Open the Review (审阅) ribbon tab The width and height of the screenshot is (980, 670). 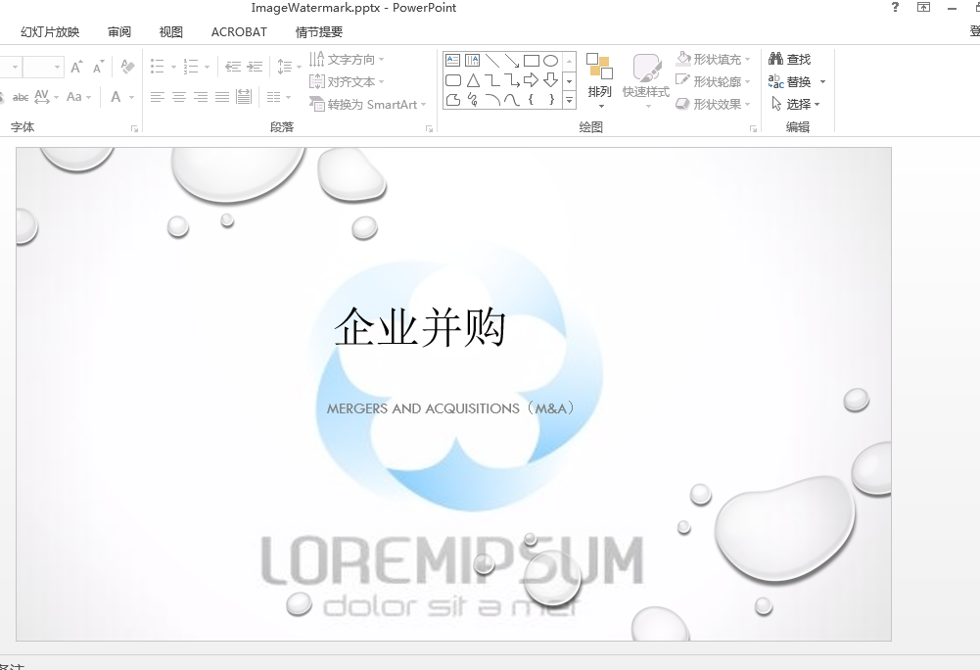[x=119, y=32]
